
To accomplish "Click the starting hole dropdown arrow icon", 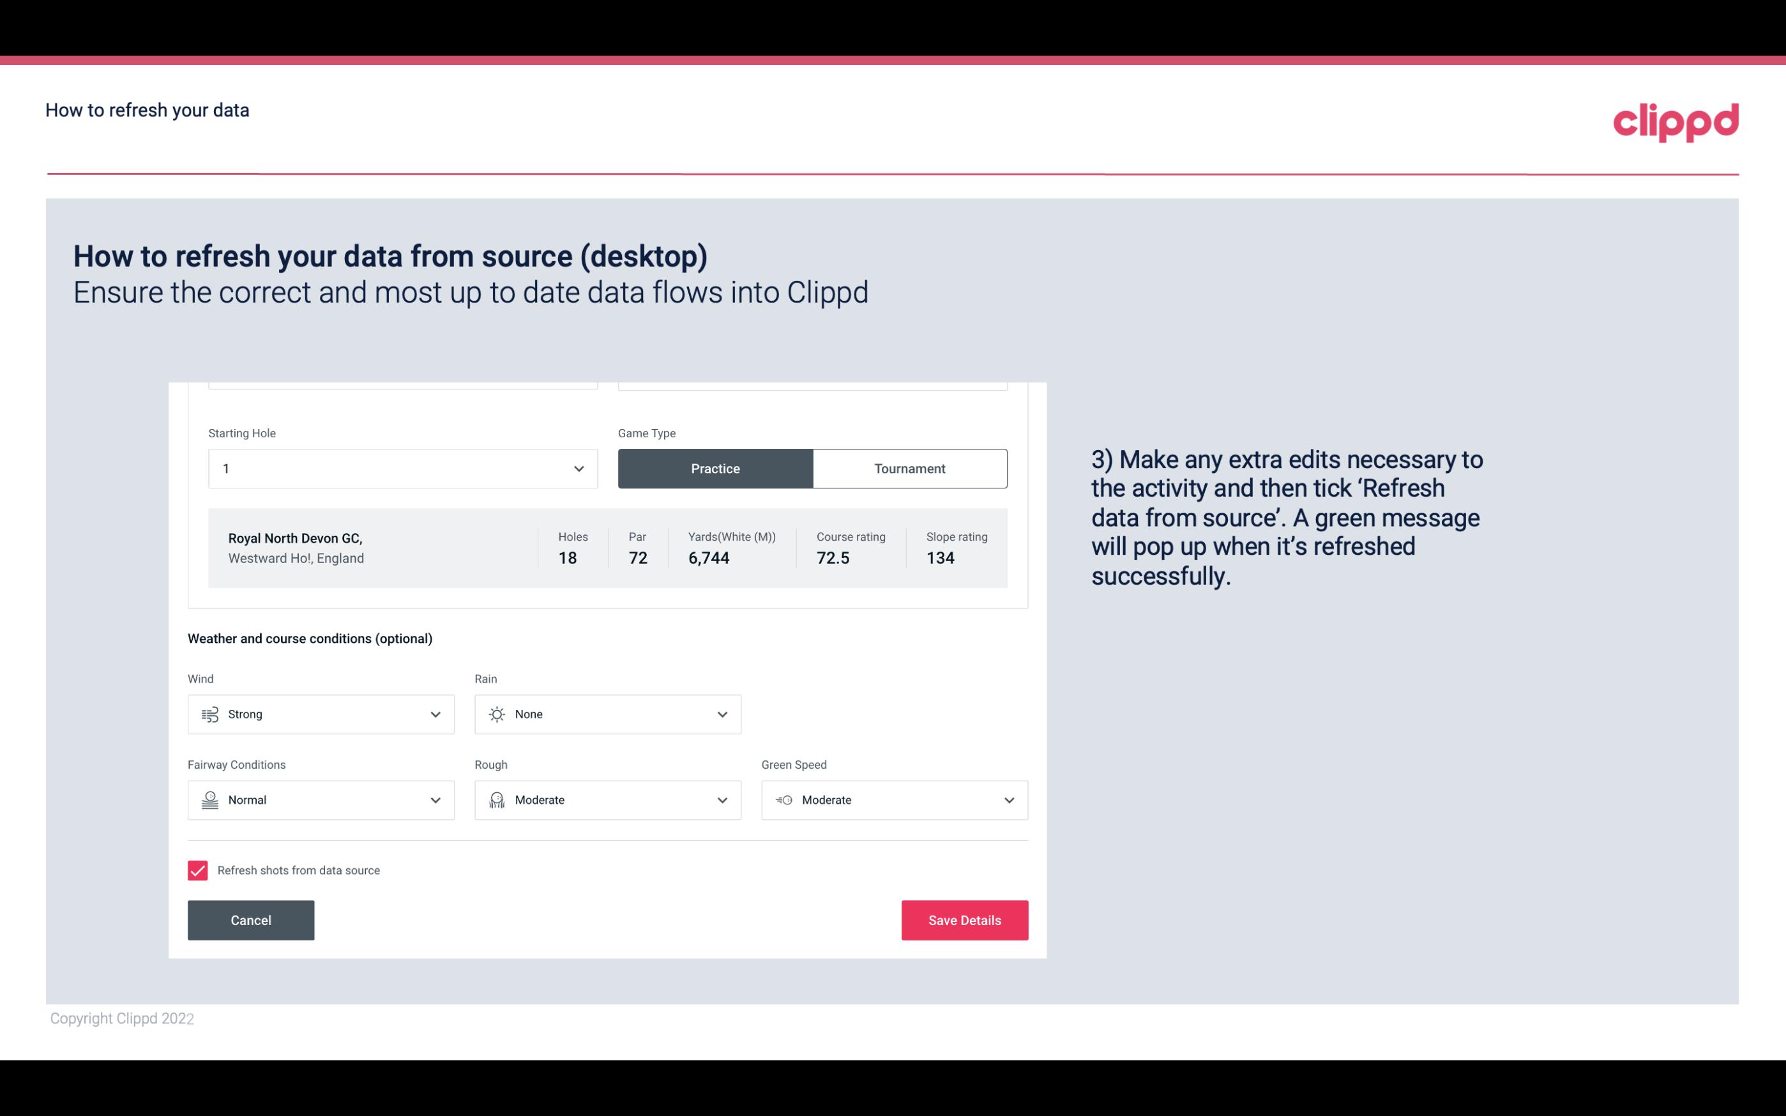I will [577, 468].
